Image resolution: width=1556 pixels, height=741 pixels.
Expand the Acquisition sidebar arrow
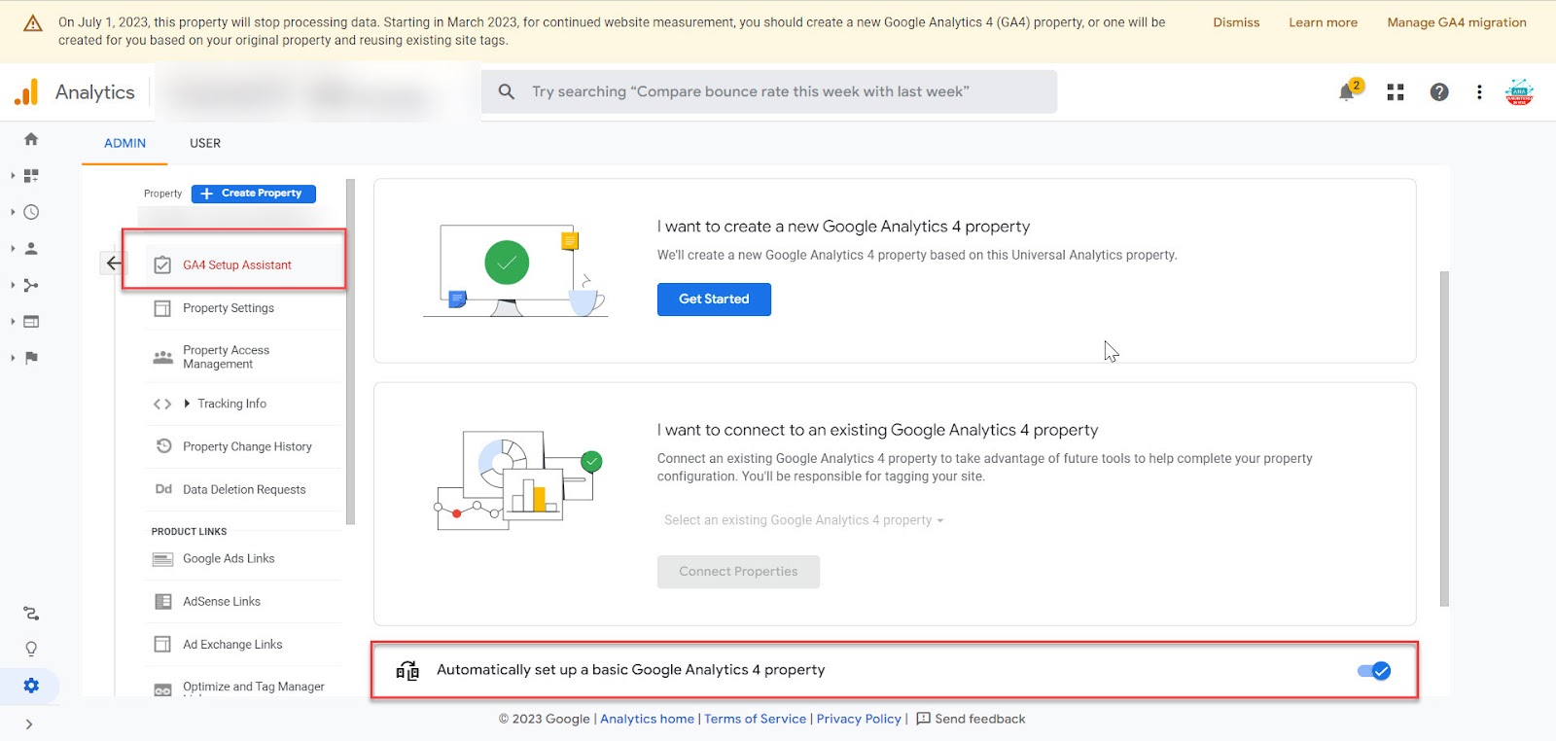[x=13, y=285]
